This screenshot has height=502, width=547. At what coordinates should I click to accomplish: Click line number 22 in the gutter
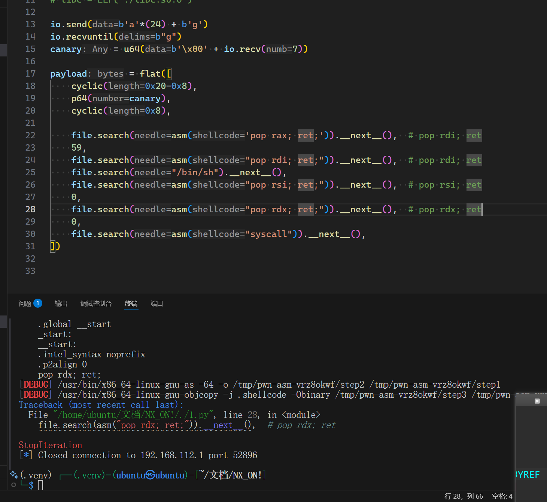[30, 135]
